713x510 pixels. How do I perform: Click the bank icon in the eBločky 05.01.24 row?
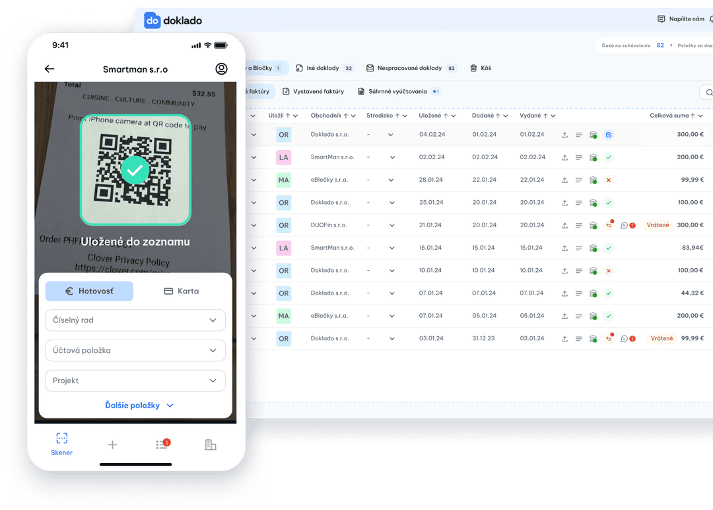coord(593,316)
